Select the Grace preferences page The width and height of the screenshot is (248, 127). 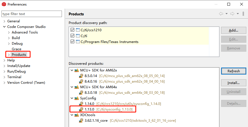coord(16,49)
